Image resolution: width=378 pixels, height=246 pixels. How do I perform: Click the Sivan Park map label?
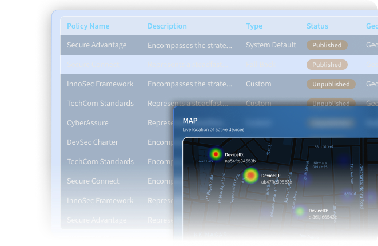(x=205, y=161)
